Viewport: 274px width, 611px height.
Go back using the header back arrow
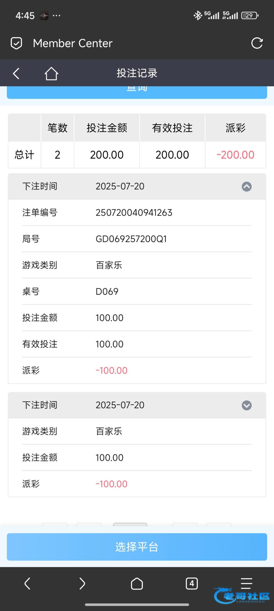(x=16, y=74)
